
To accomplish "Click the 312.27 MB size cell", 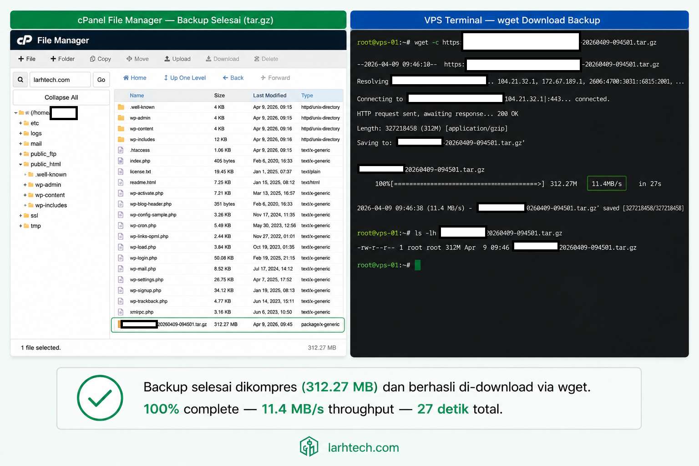I will click(226, 324).
